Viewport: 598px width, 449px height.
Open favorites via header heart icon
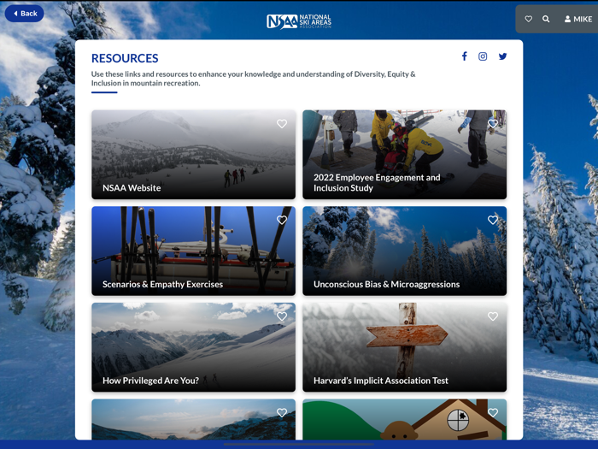[528, 19]
